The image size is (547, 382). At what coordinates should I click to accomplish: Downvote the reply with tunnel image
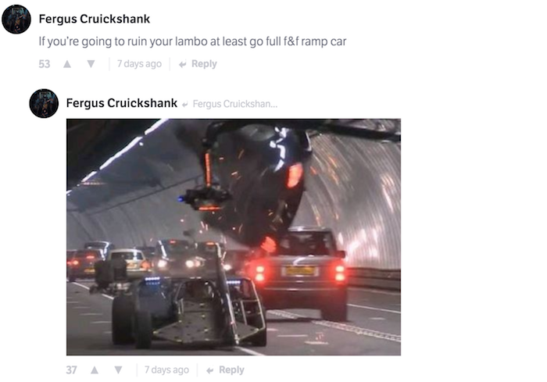point(119,370)
